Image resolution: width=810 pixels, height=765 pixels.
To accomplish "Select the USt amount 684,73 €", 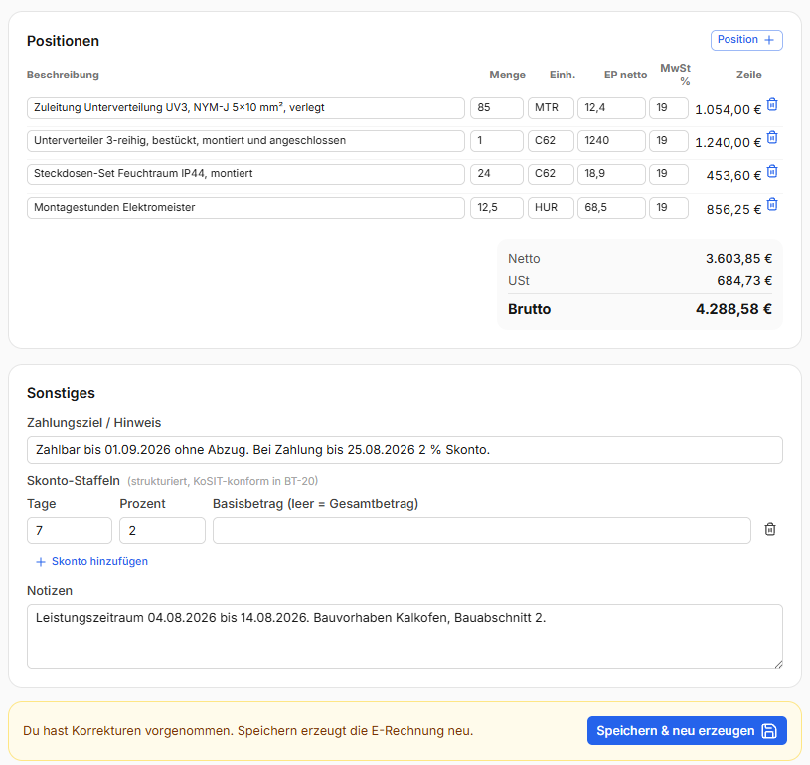I will [x=744, y=281].
